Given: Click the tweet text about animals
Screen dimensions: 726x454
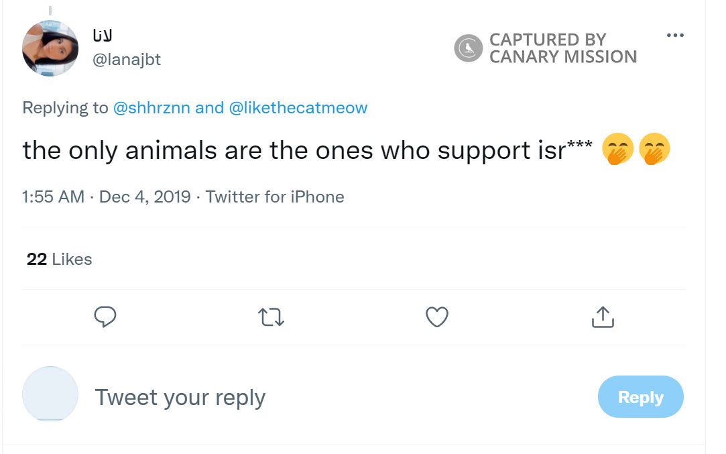Looking at the screenshot, I should point(295,151).
